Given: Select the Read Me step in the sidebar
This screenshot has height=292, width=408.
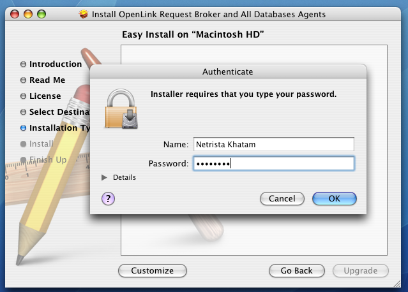Looking at the screenshot, I should coord(47,80).
